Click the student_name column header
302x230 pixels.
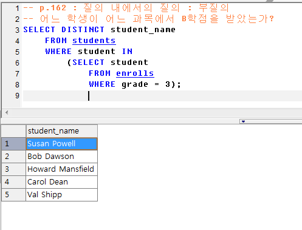pyautogui.click(x=62, y=131)
